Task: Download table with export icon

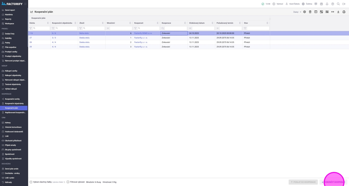Action: coord(338,12)
